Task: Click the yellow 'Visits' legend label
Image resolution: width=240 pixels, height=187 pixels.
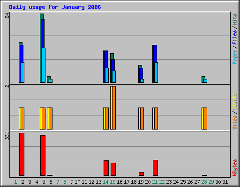Action: coord(234,101)
